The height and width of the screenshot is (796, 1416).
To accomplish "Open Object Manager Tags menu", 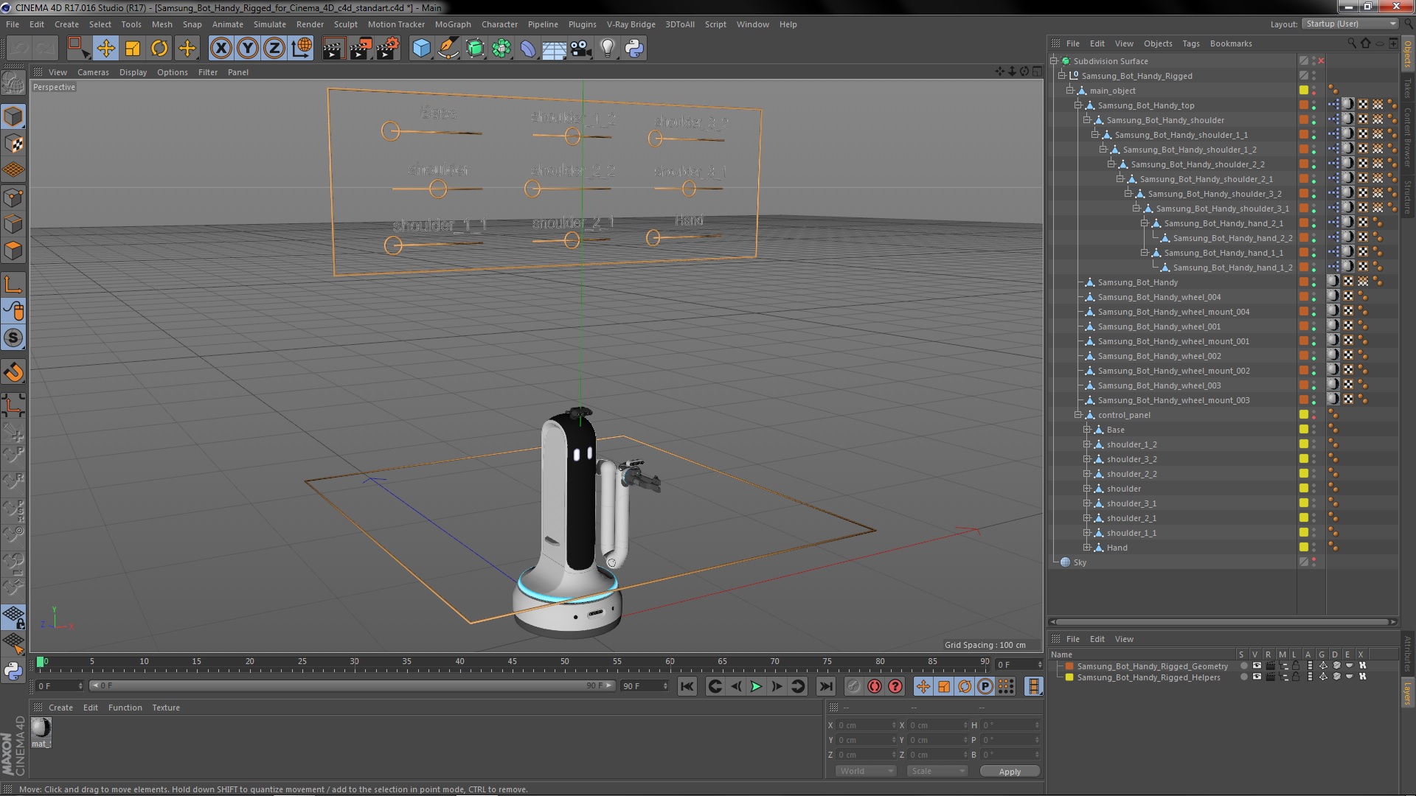I will 1191,43.
